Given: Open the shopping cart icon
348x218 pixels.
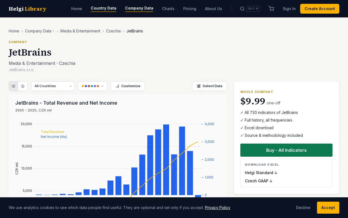Looking at the screenshot, I should [x=271, y=9].
